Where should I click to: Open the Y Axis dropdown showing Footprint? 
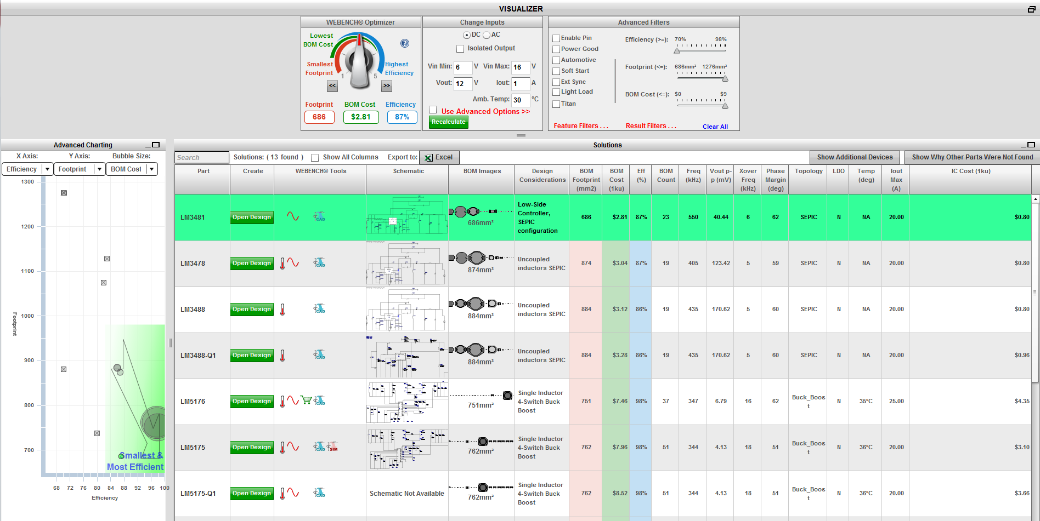[x=99, y=169]
